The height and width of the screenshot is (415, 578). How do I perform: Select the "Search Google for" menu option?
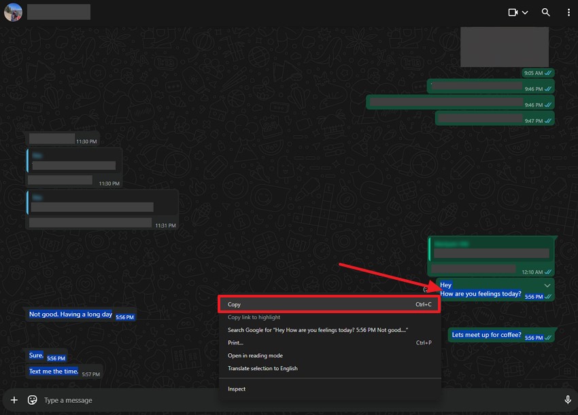[318, 330]
